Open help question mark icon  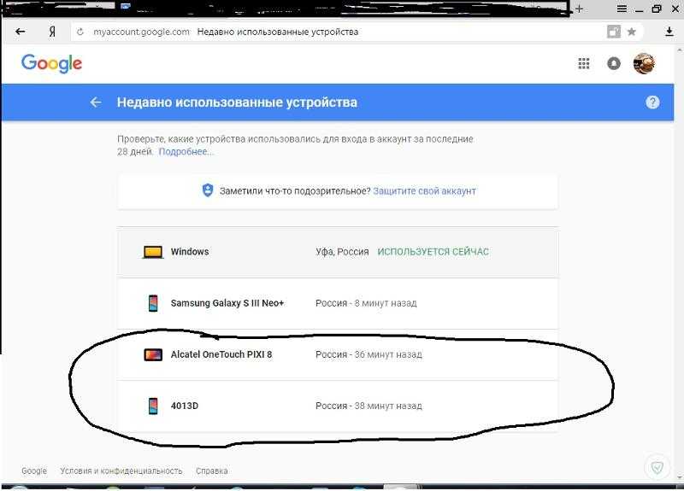point(652,102)
